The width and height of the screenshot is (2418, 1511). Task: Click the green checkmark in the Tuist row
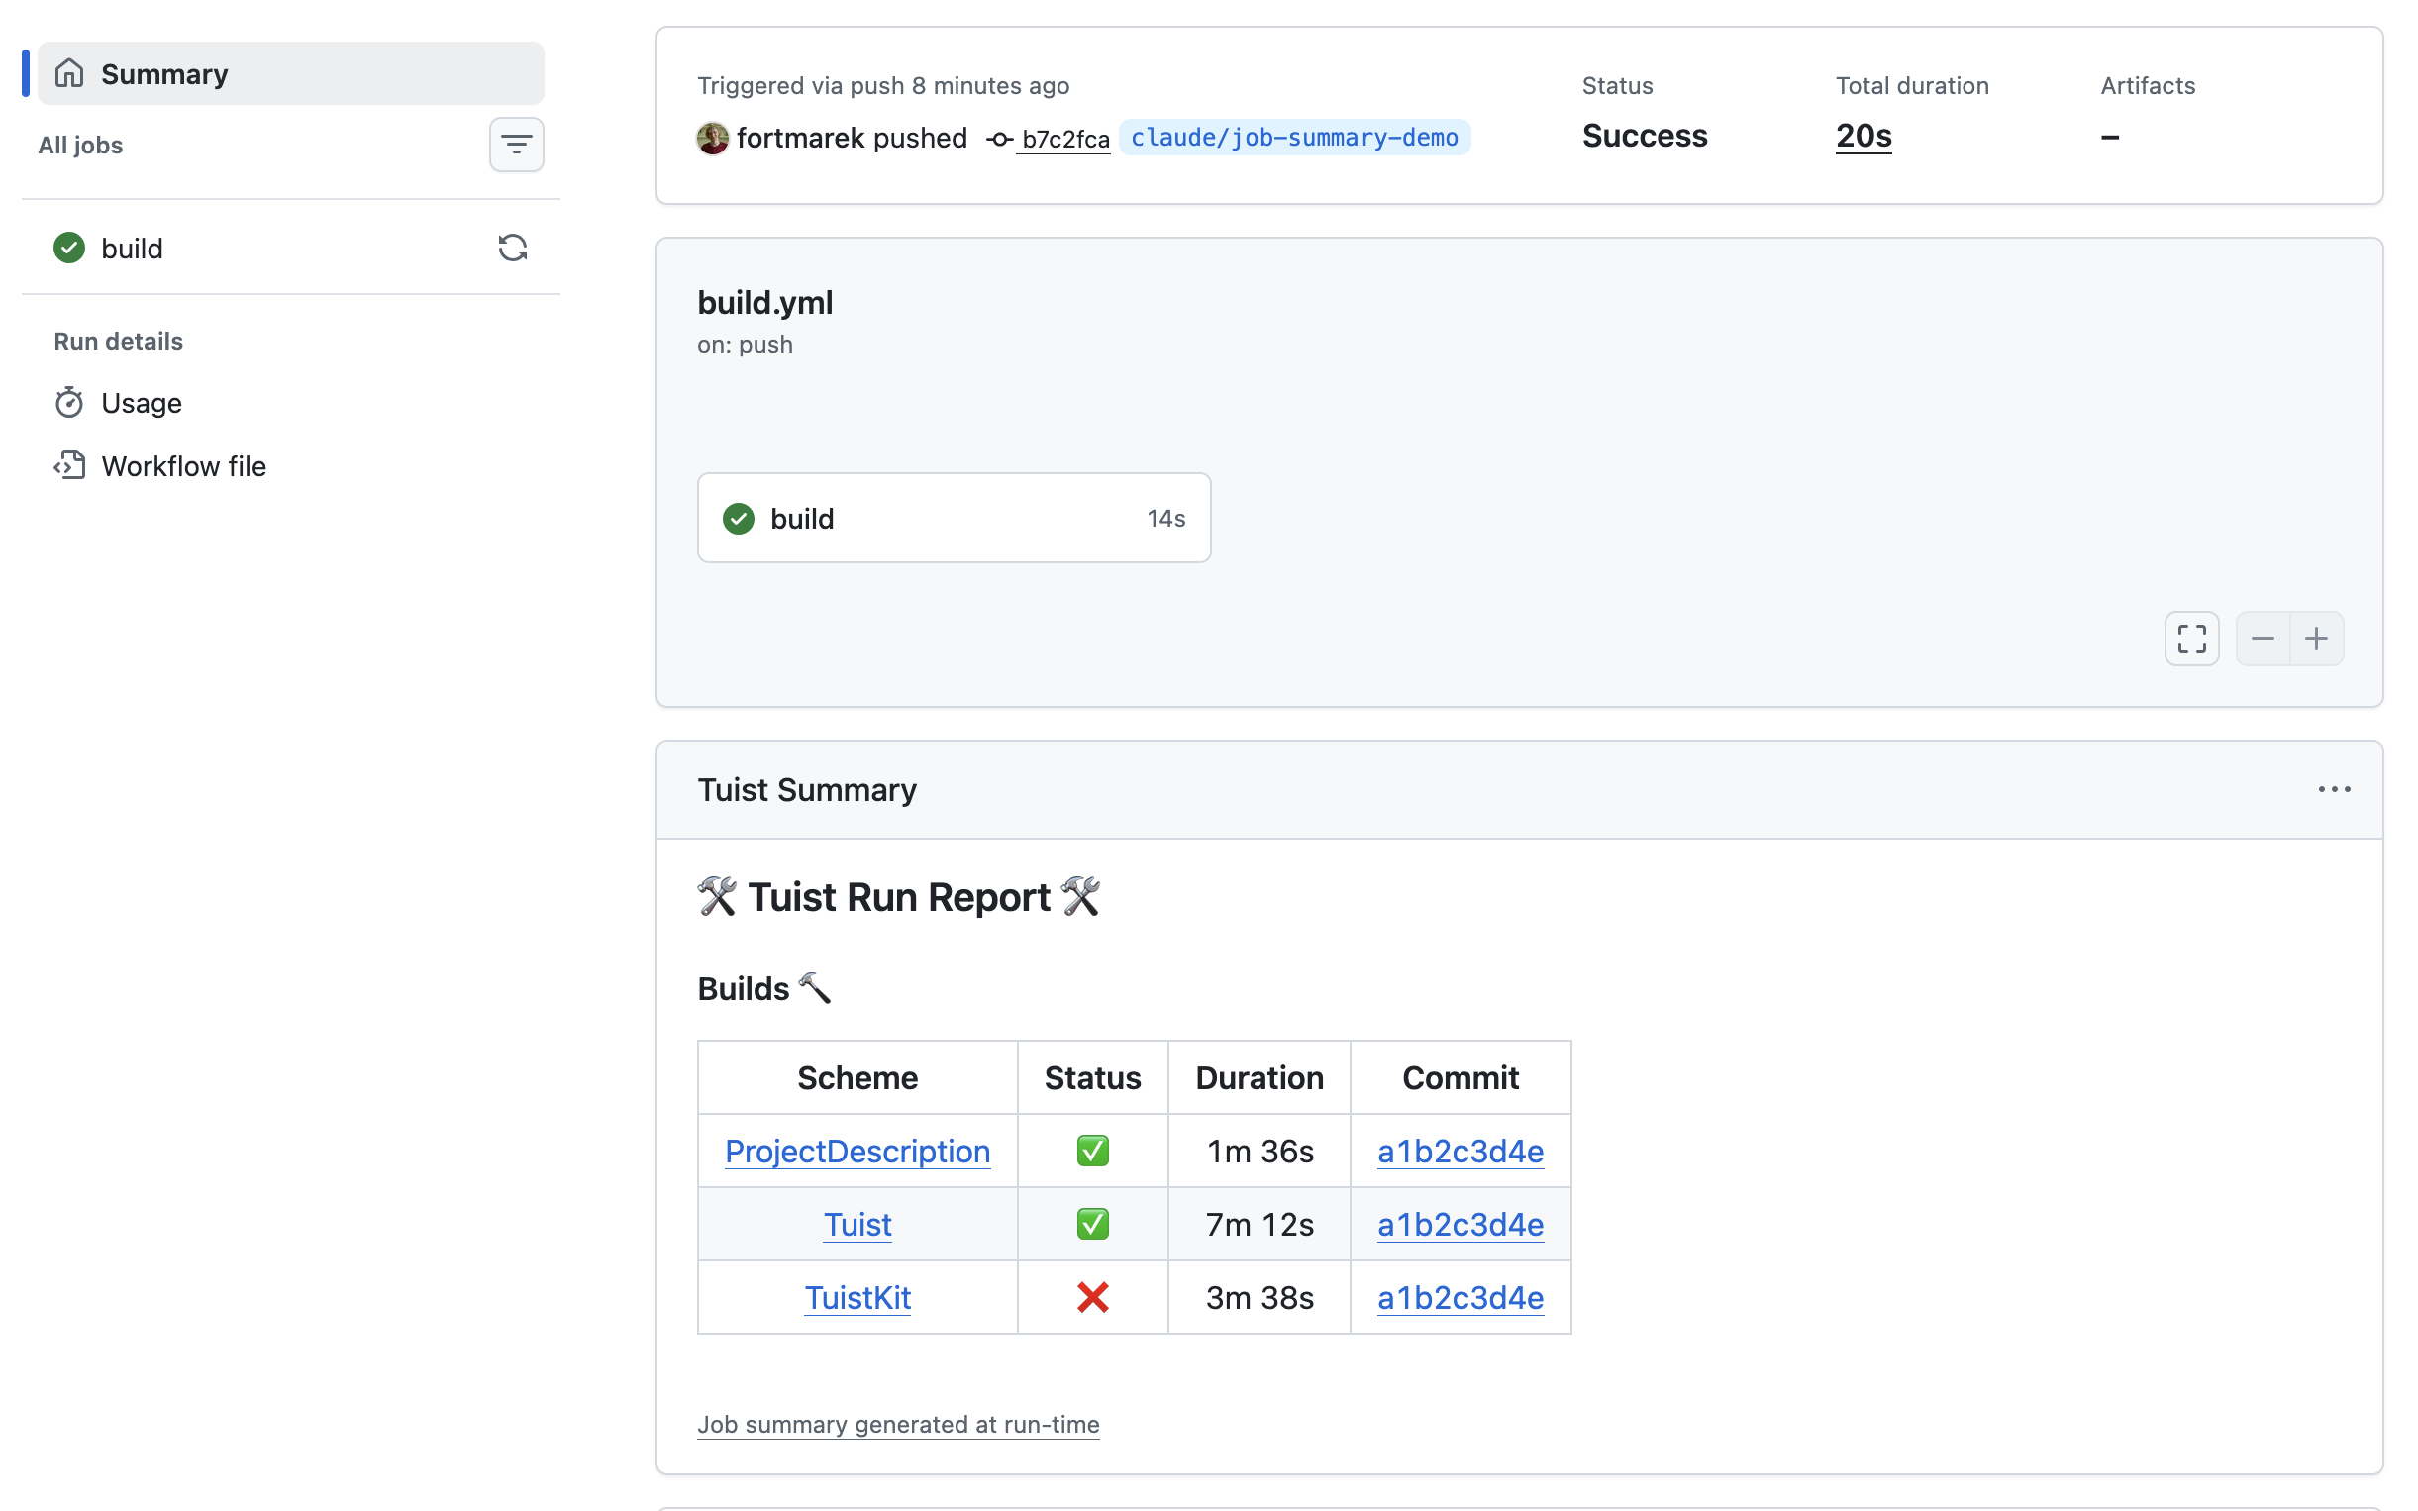pos(1093,1224)
